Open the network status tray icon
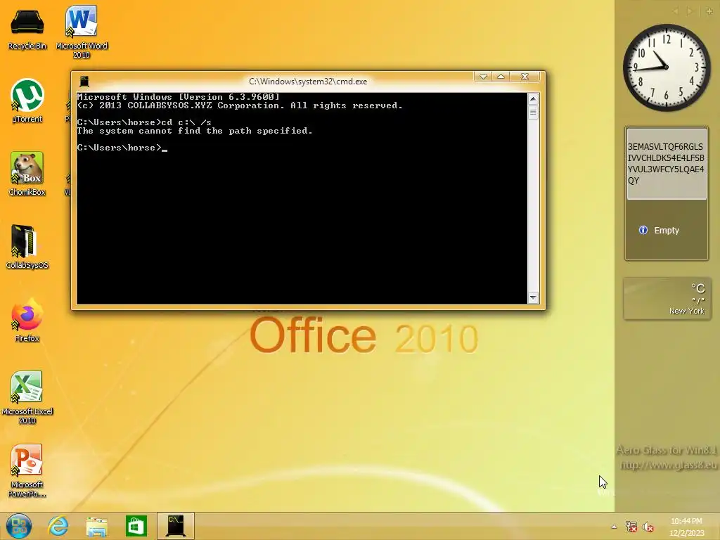This screenshot has height=540, width=720. (631, 527)
